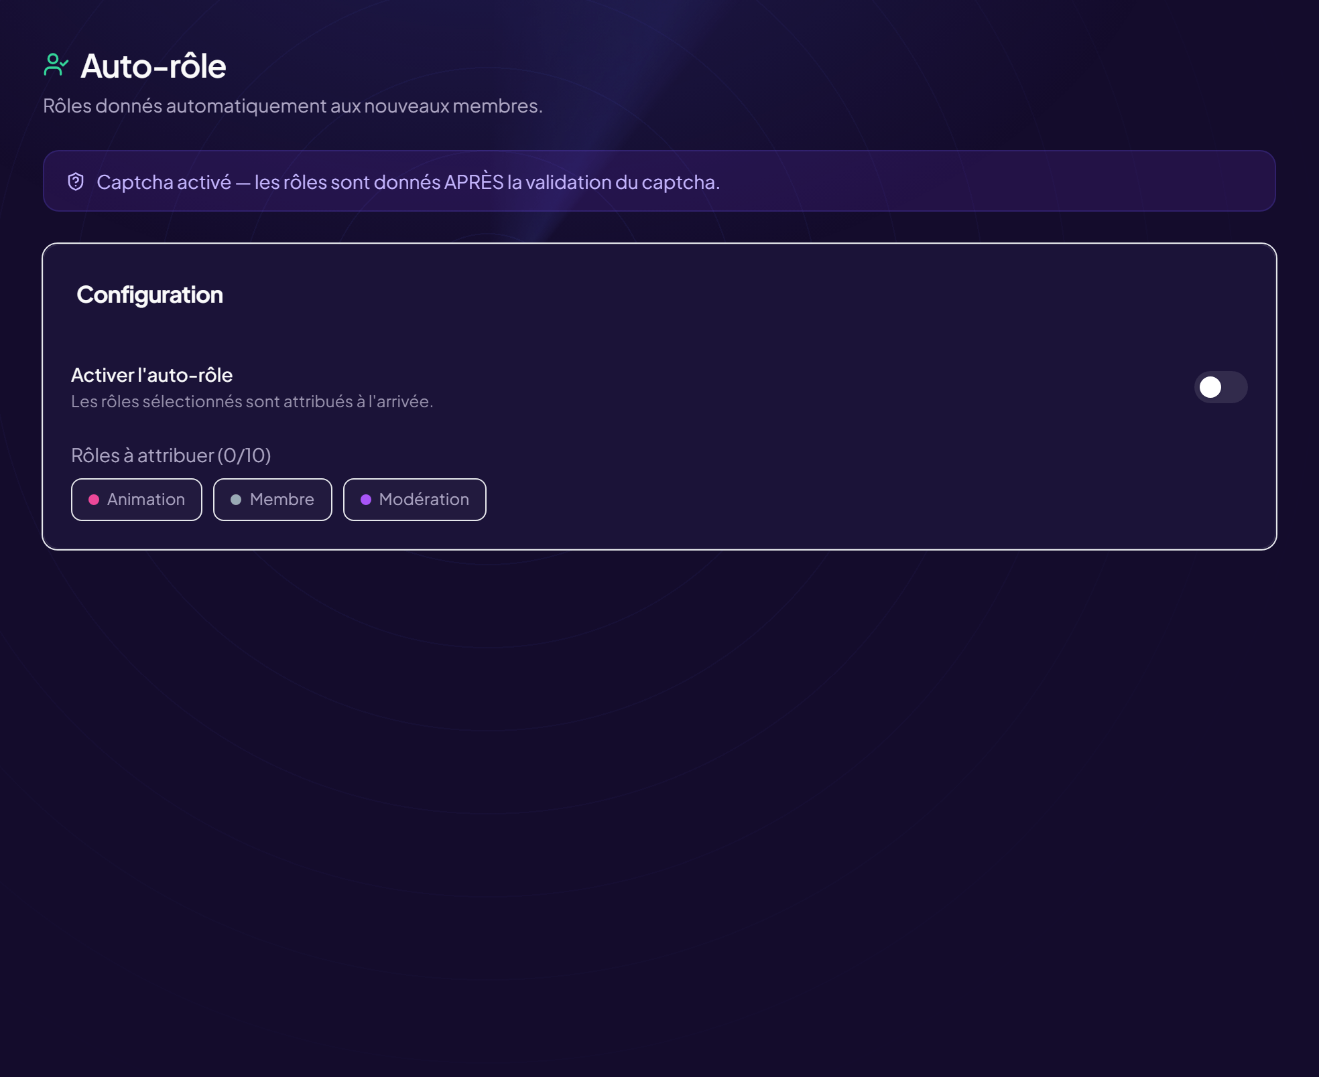The height and width of the screenshot is (1077, 1319).
Task: Click the Auto-rôle page heading
Action: pyautogui.click(x=153, y=66)
